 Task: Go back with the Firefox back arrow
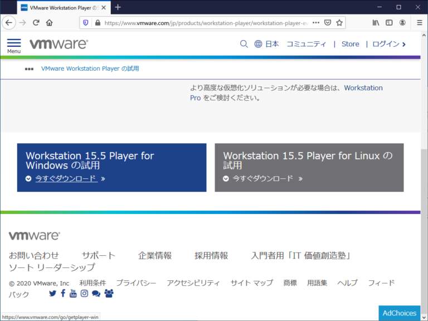[x=9, y=23]
